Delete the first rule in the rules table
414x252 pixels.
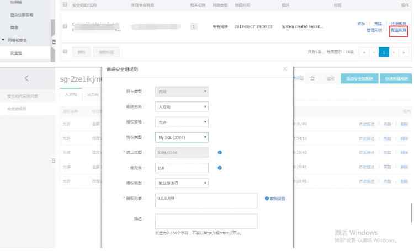click(x=404, y=124)
